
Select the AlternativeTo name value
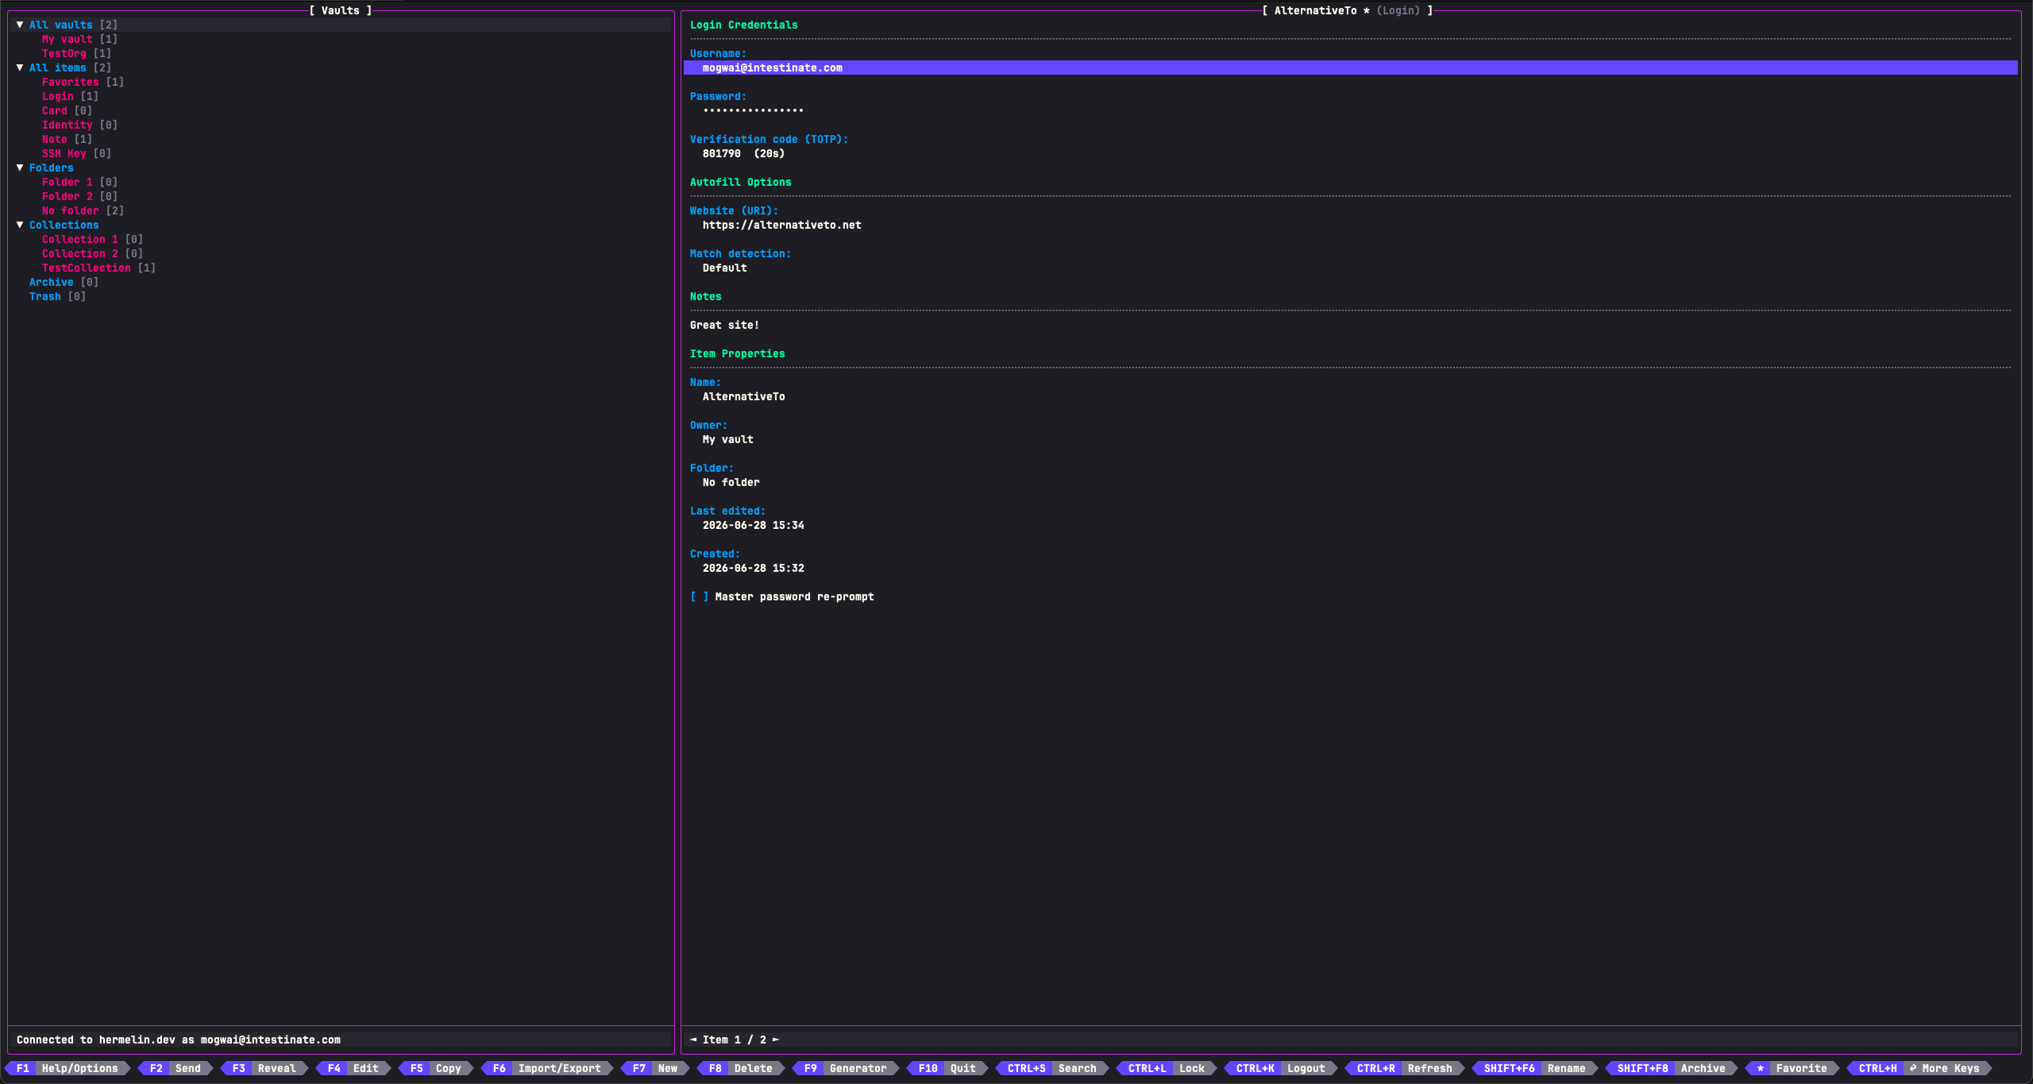pyautogui.click(x=743, y=396)
